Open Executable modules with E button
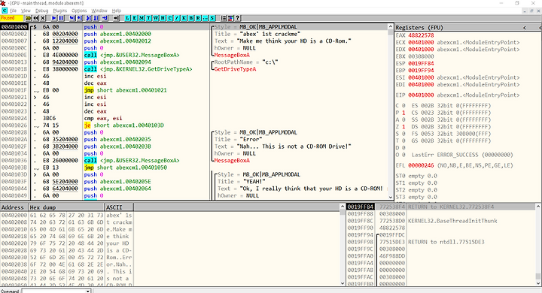This screenshot has width=542, height=293. [x=135, y=18]
